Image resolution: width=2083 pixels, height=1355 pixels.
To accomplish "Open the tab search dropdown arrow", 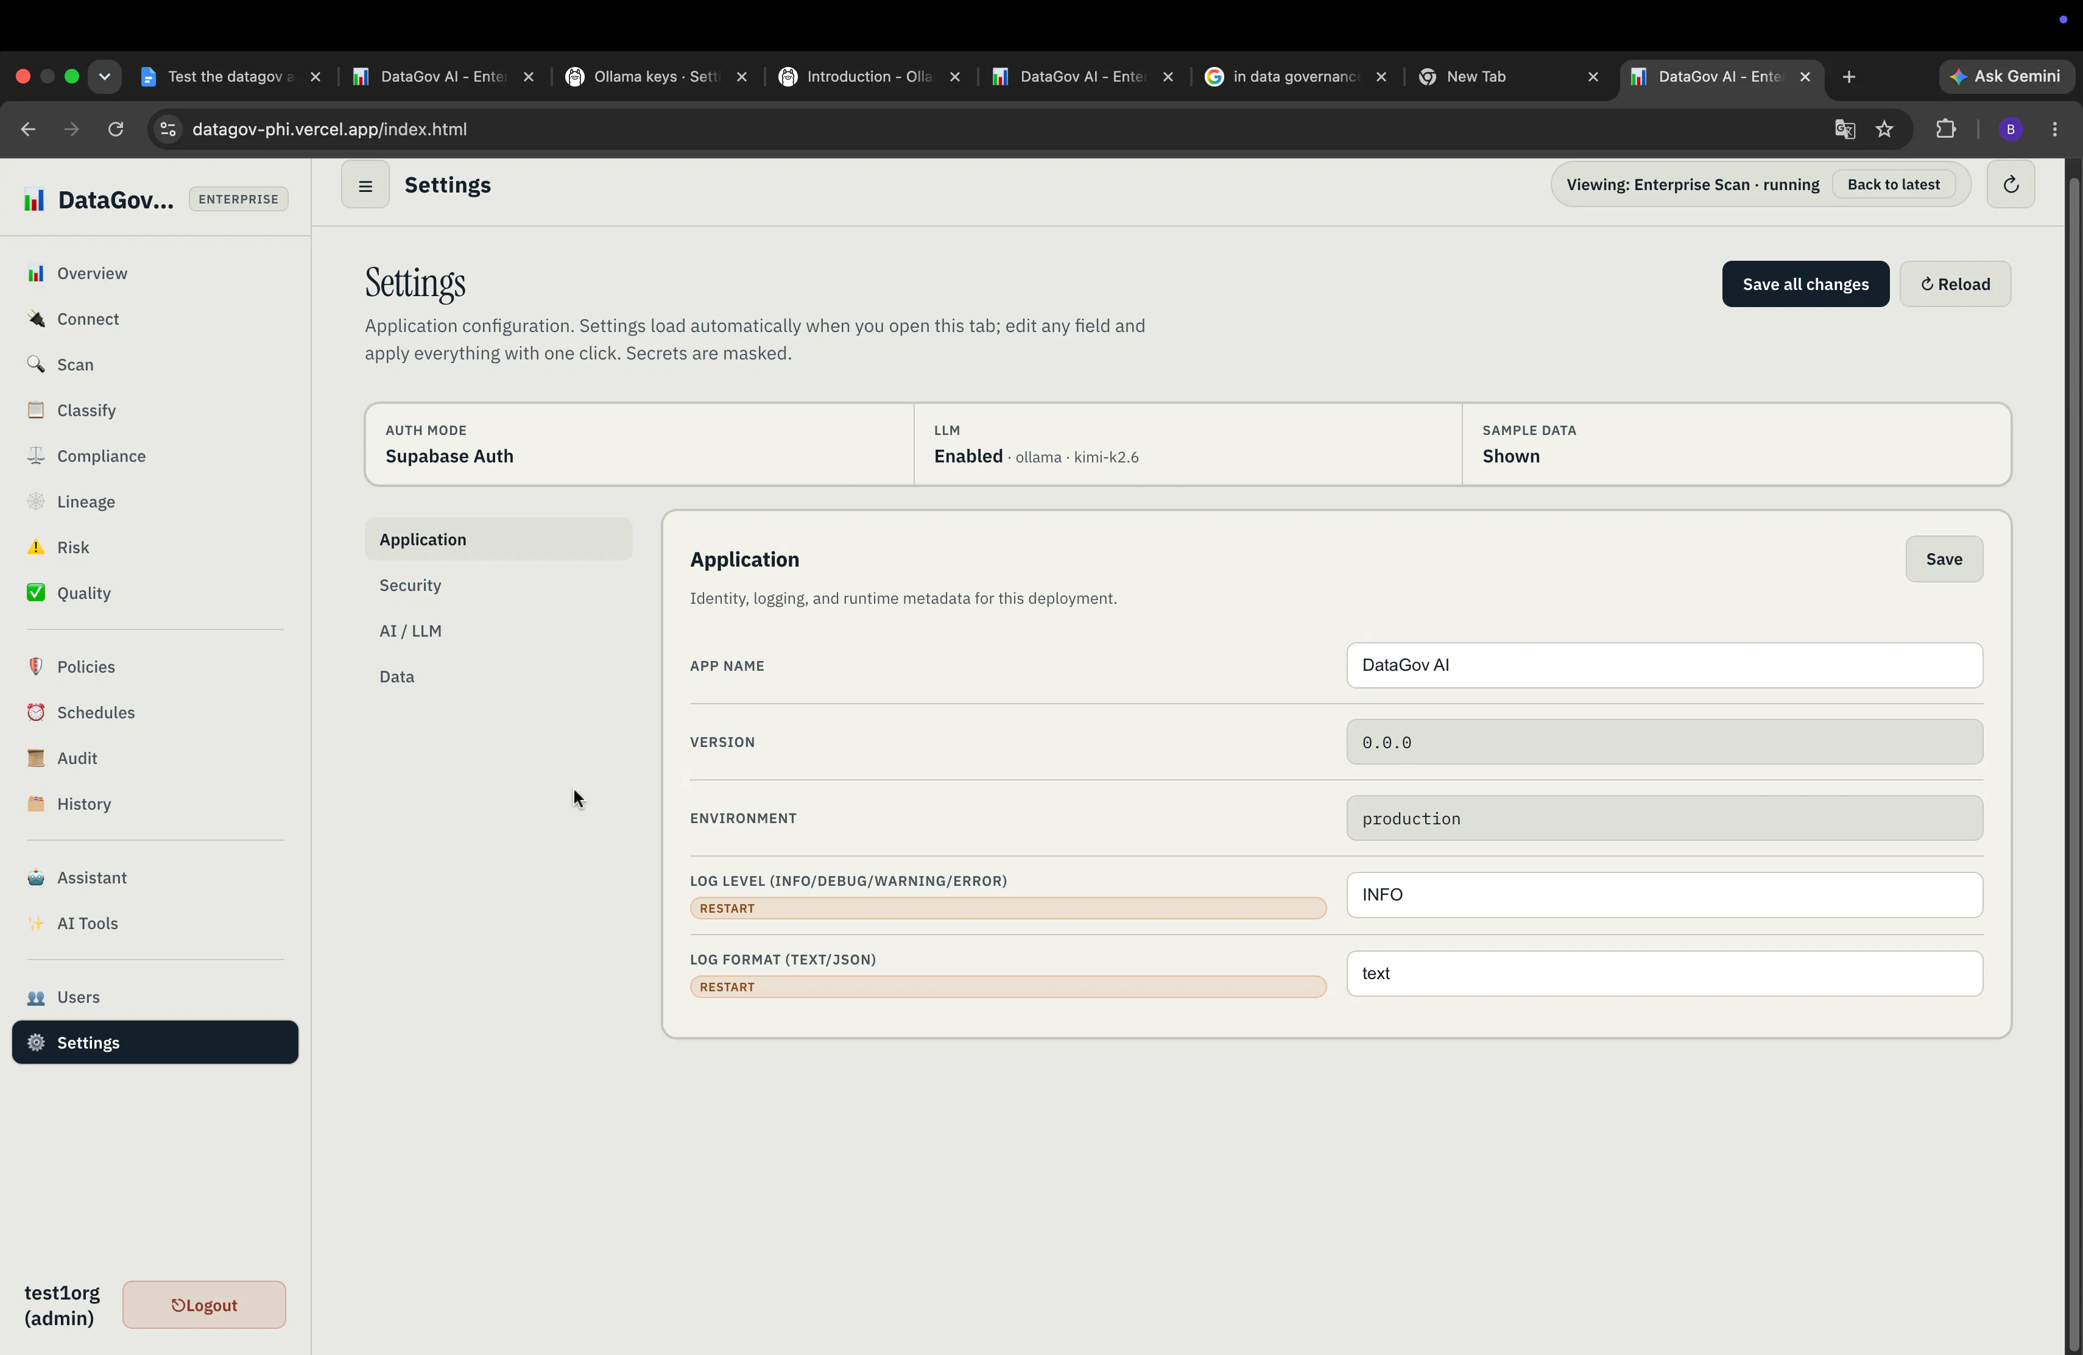I will 104,76.
